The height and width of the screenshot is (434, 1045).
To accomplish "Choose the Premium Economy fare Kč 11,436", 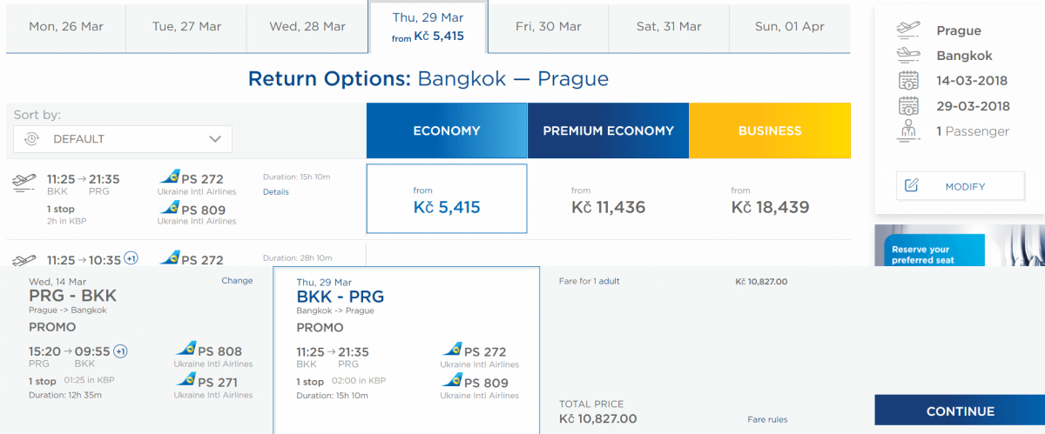I will [608, 199].
